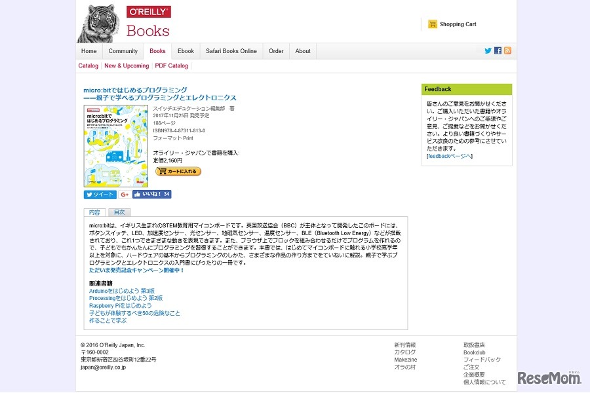
Task: Open footer 取扱書店 link
Action: tap(474, 345)
